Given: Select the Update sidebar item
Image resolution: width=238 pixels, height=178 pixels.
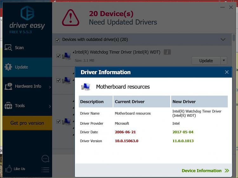Looking at the screenshot, I should point(27,67).
